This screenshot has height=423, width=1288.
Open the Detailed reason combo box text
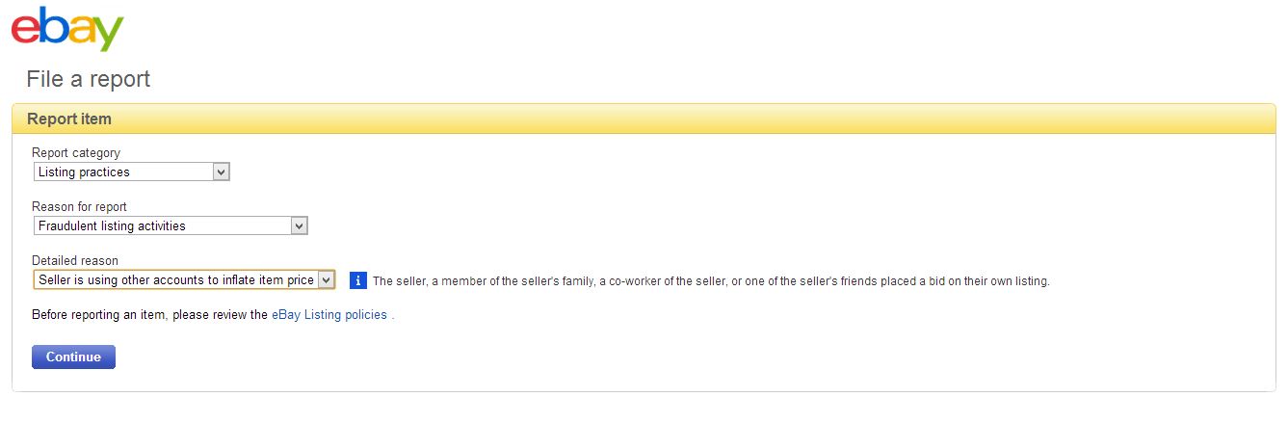tap(175, 280)
